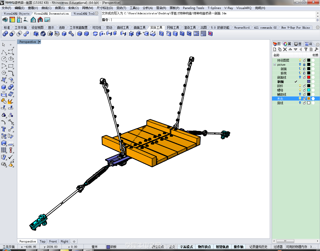
Task: Select the 辅助线 layer row
Action: coord(296,94)
